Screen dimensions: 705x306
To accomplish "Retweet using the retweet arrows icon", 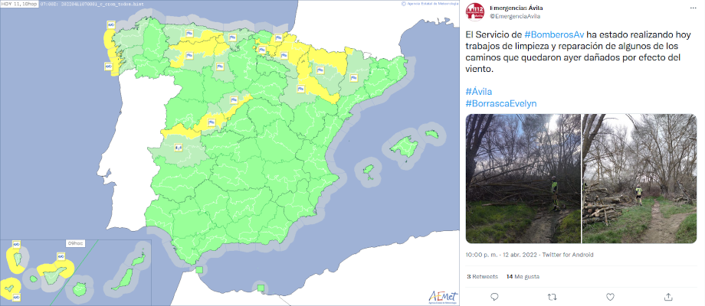I will tap(553, 297).
